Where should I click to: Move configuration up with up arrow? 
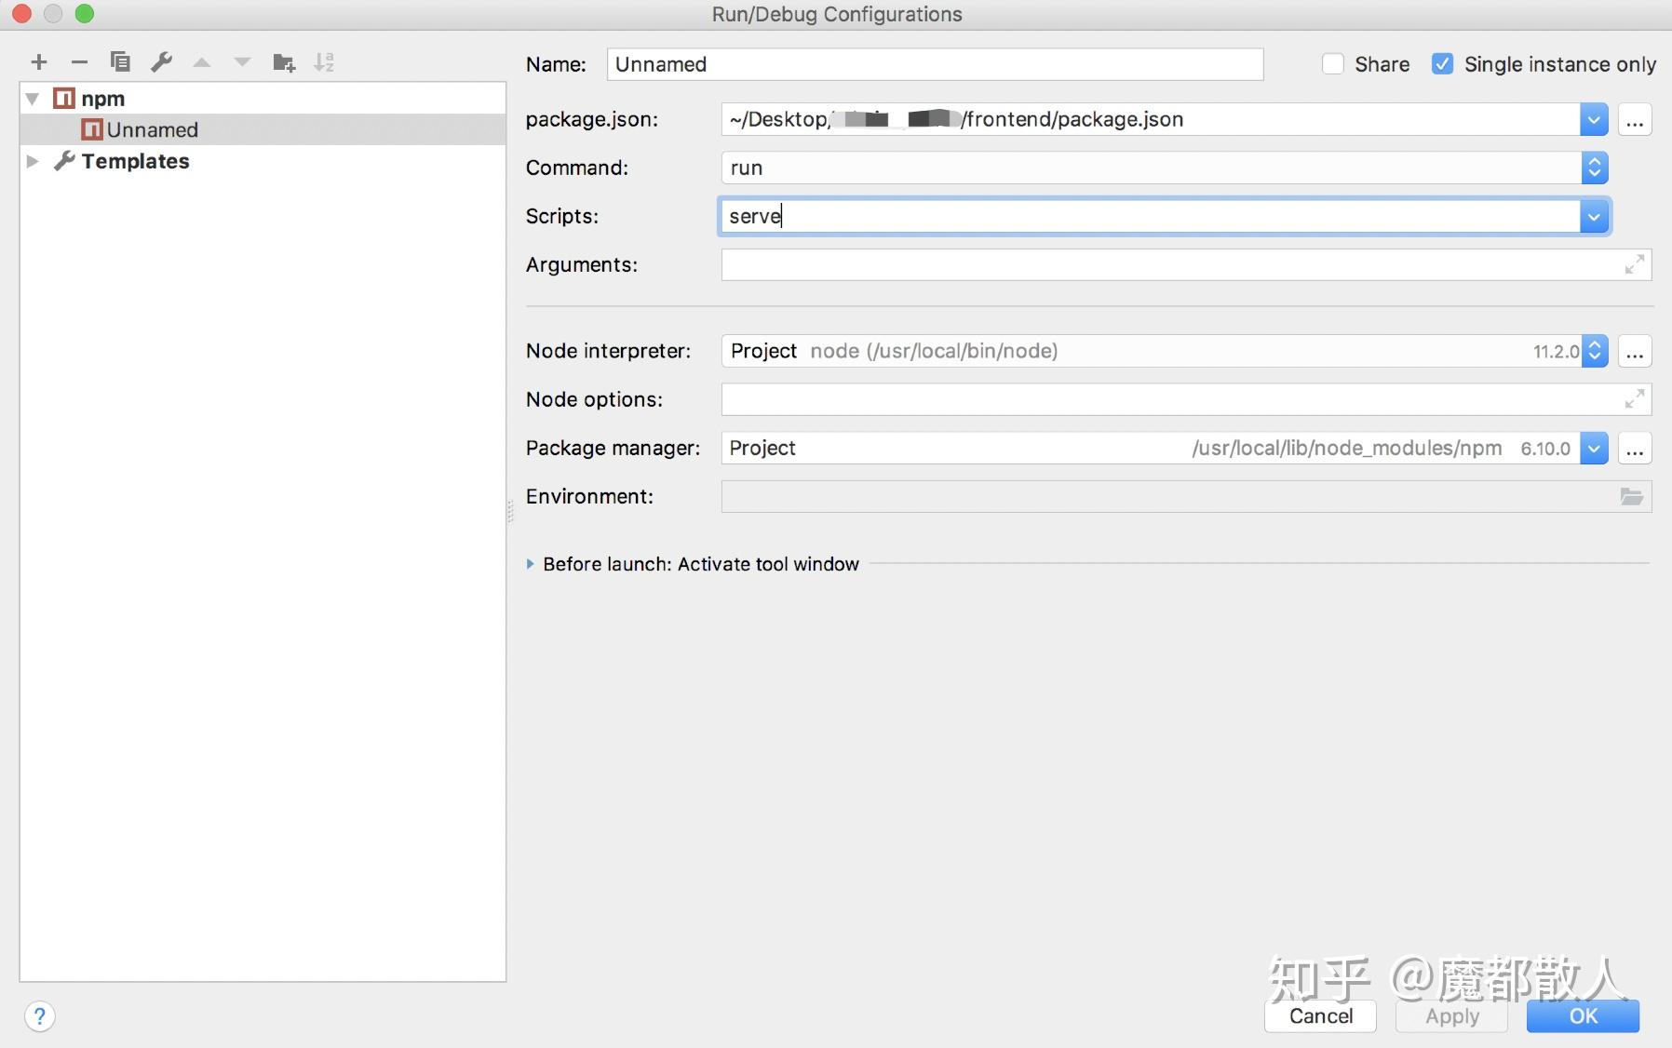pyautogui.click(x=201, y=62)
